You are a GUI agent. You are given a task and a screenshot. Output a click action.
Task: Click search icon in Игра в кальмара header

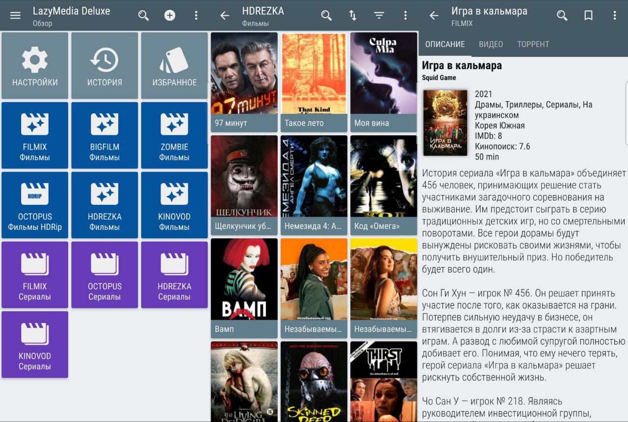[x=562, y=15]
